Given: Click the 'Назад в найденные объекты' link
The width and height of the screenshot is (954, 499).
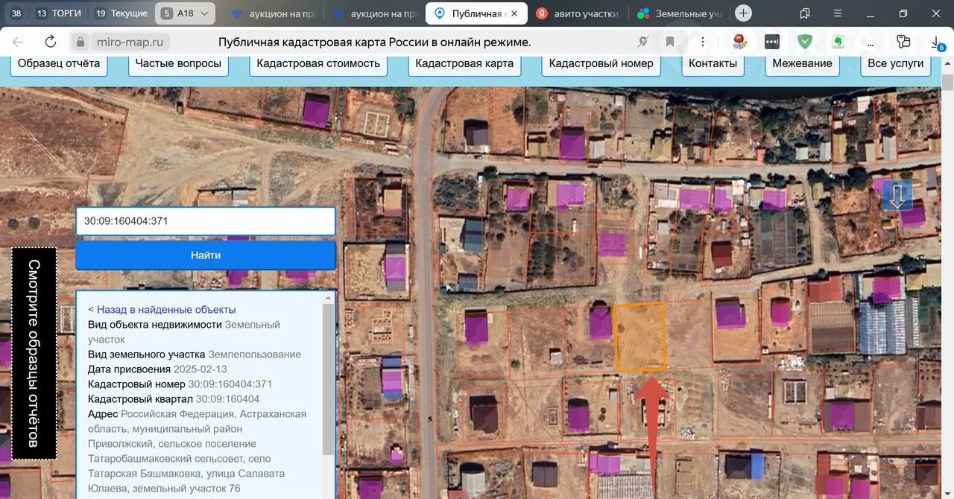Looking at the screenshot, I should (162, 309).
